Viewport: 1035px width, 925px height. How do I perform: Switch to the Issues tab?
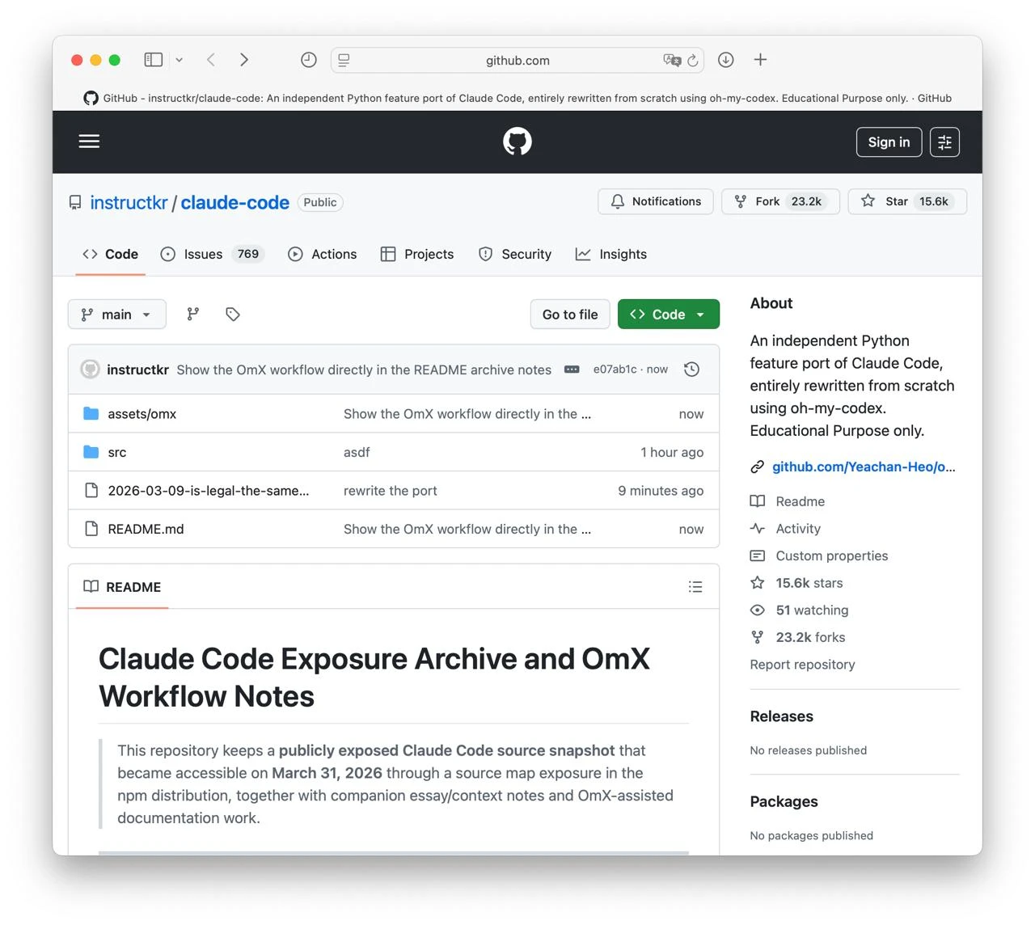[x=213, y=254]
